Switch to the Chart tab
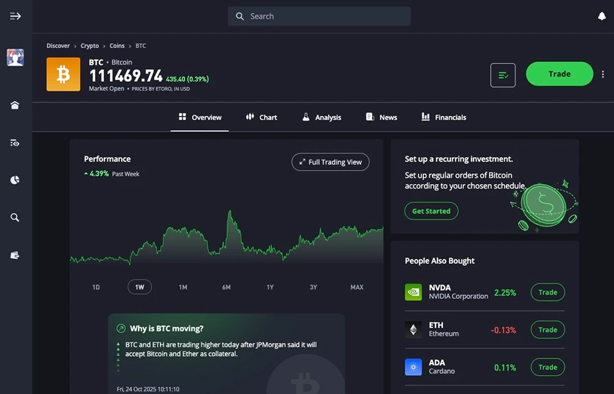This screenshot has width=614, height=394. click(261, 117)
